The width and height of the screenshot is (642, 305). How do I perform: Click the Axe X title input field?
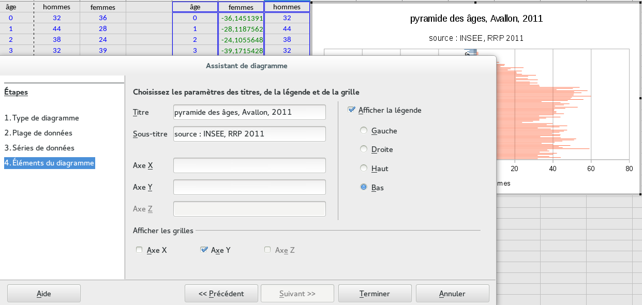tap(249, 165)
